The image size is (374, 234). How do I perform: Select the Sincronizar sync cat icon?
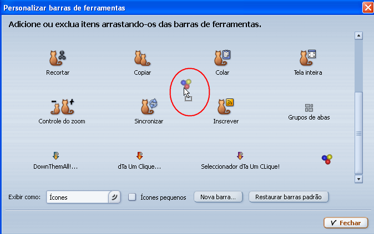click(149, 106)
